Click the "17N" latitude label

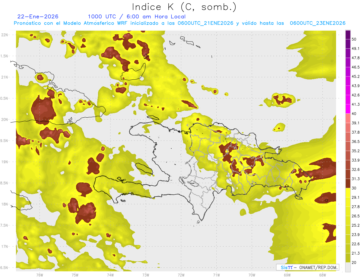[x=5, y=246]
